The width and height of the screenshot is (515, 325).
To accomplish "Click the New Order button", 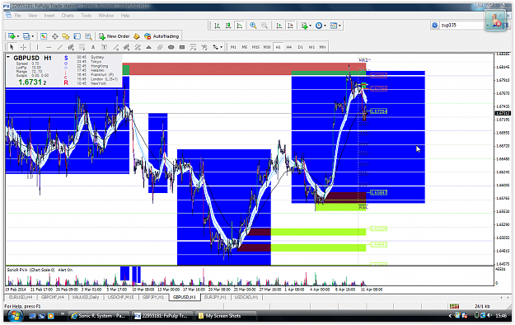I will pos(115,36).
